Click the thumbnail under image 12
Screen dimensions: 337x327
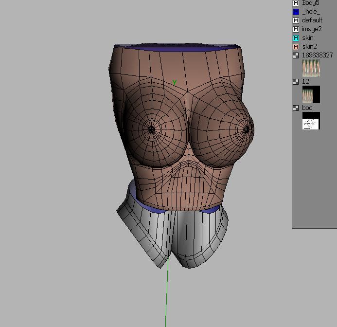[x=311, y=94]
